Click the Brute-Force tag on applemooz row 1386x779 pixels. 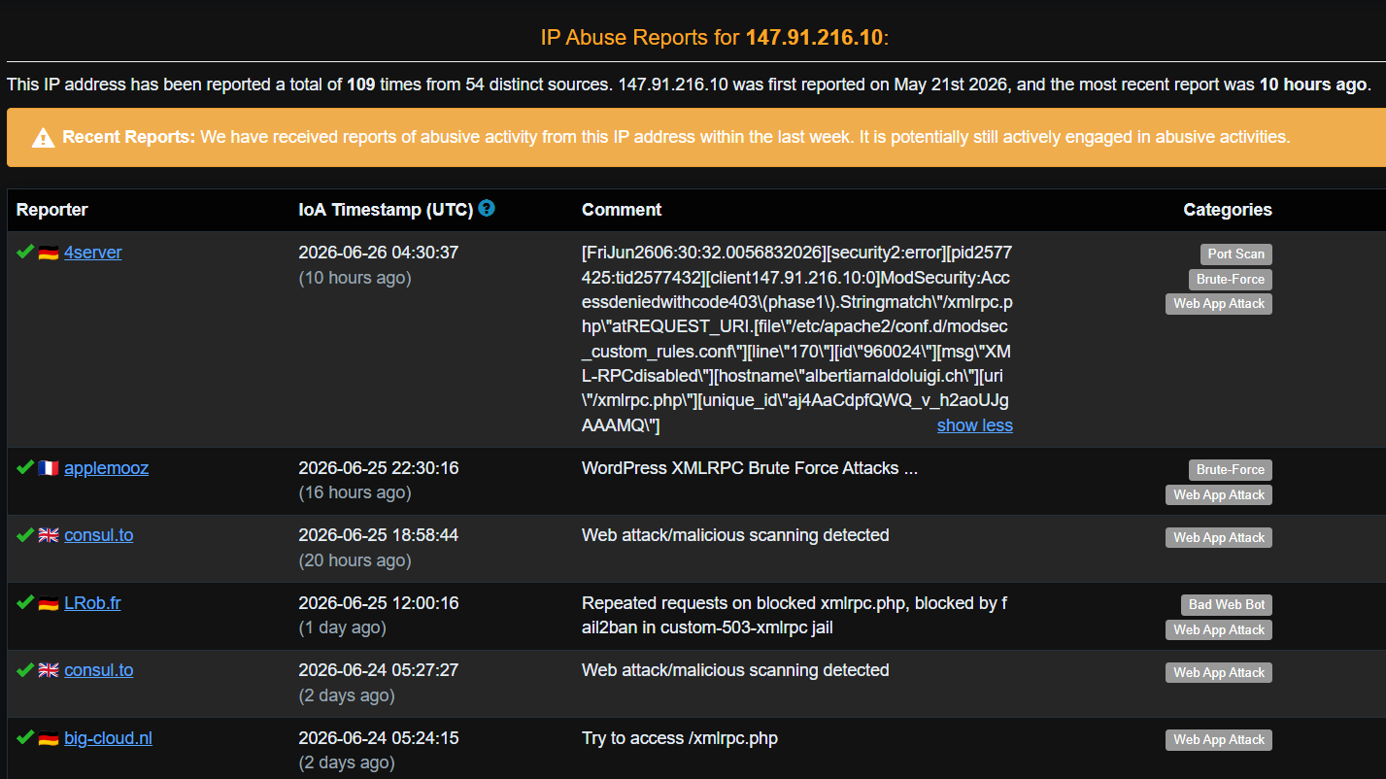click(1230, 470)
